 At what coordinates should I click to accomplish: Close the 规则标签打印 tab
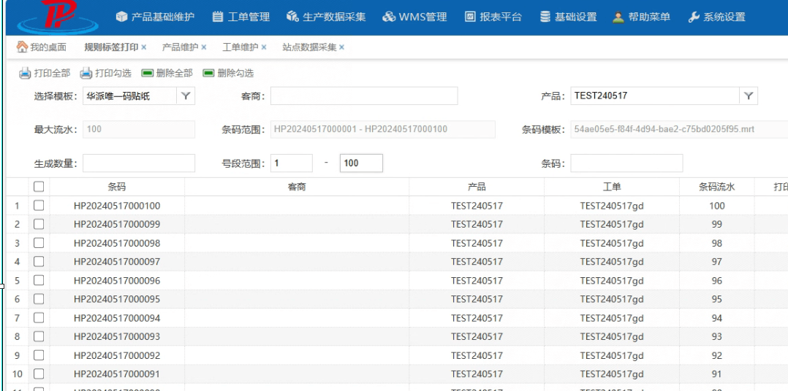(x=143, y=47)
